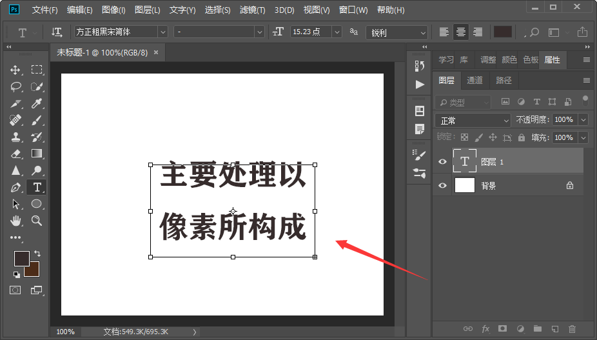
Task: Switch to the 颜色 panel tab
Action: click(509, 60)
